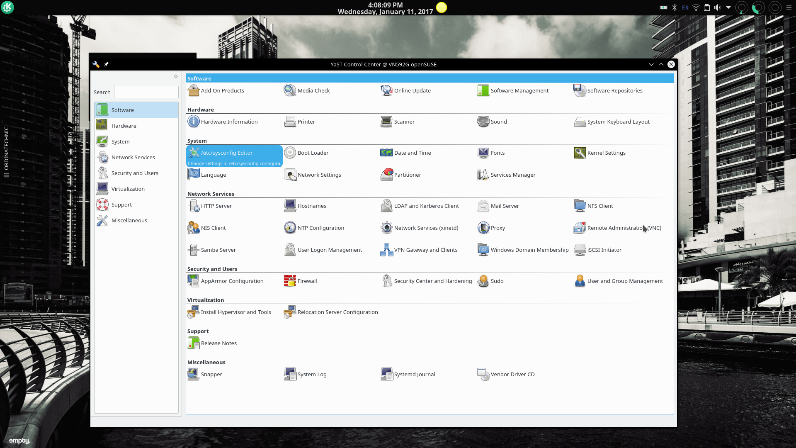This screenshot has height=448, width=796.
Task: Open the Bluetooth tray icon
Action: point(675,7)
